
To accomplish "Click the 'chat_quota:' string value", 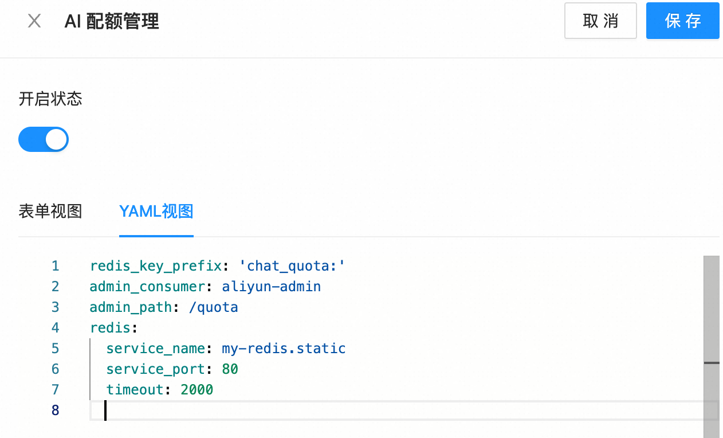I will [292, 266].
